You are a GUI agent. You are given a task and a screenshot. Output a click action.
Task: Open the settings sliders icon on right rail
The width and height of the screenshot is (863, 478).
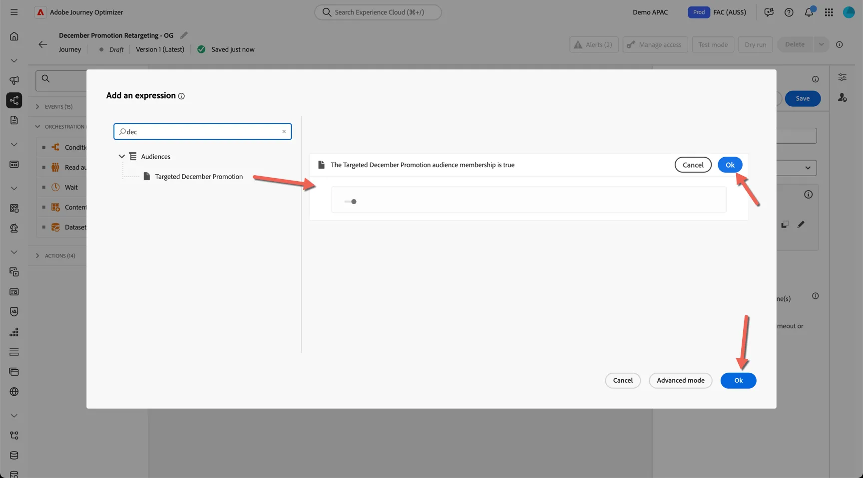pos(842,77)
